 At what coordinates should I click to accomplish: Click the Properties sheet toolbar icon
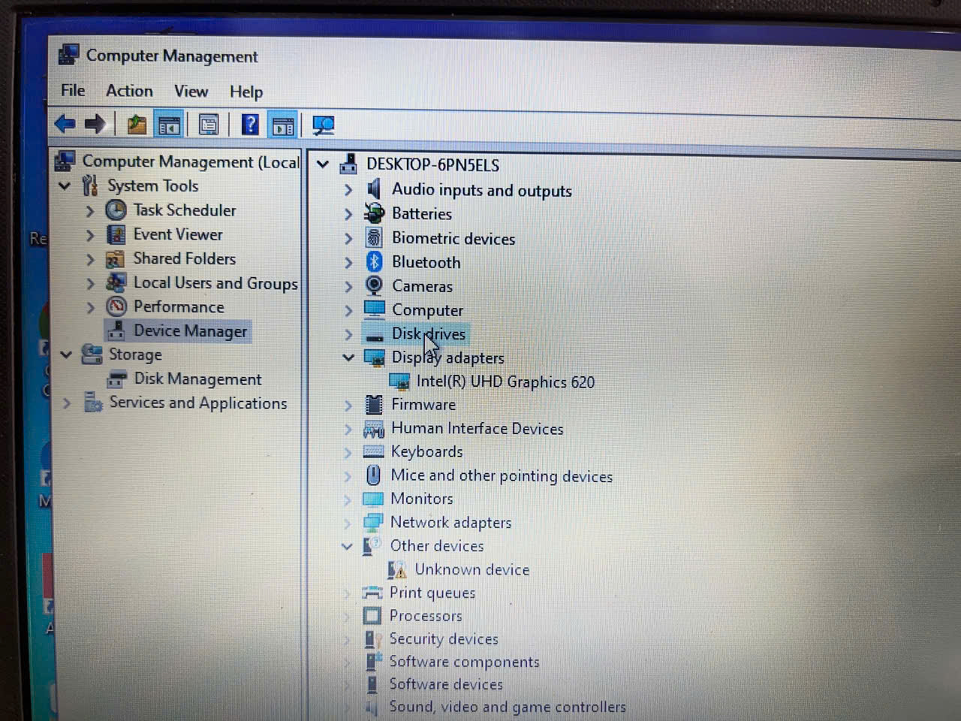(x=209, y=125)
